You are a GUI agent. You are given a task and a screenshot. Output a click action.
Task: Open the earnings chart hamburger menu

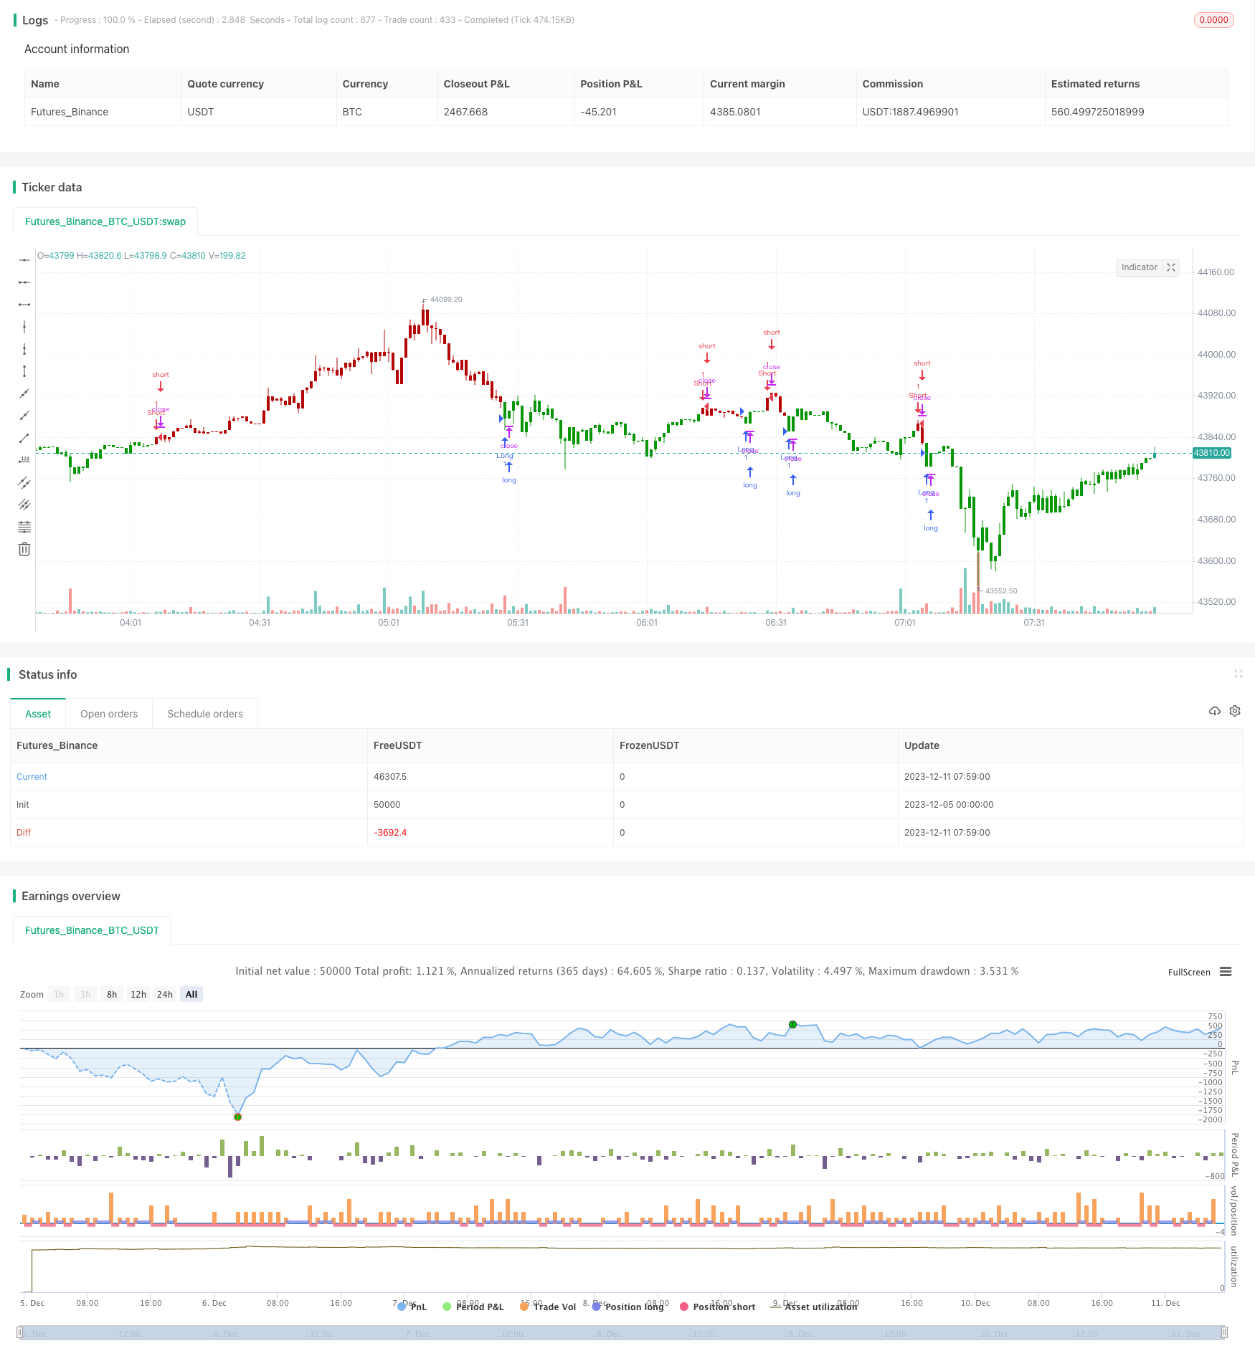[1226, 972]
